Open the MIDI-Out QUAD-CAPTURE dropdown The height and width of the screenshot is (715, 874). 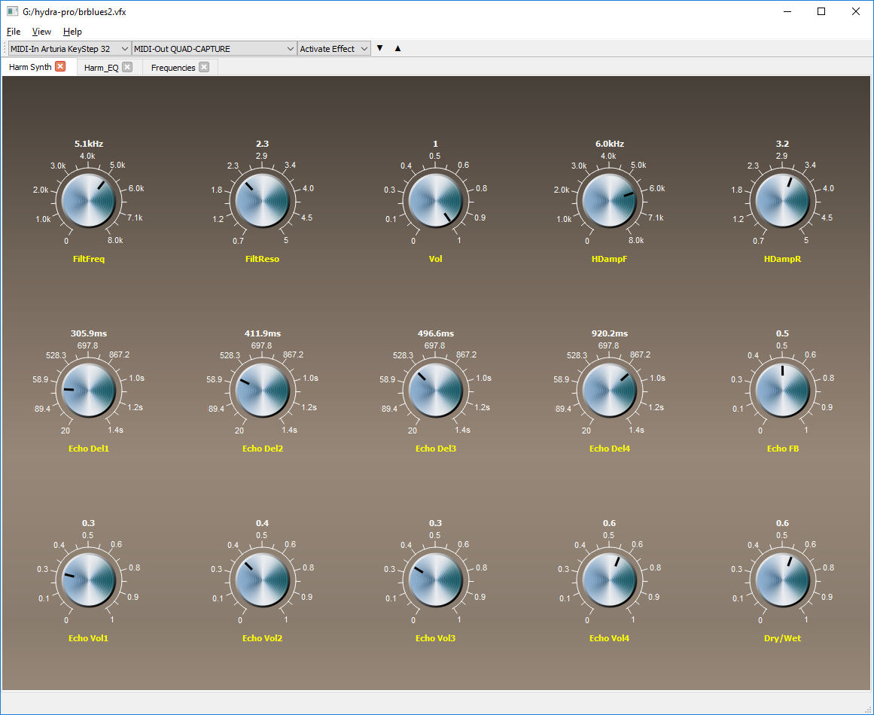[214, 48]
